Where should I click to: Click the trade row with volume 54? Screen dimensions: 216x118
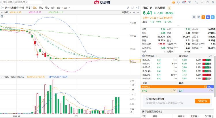(159, 64)
